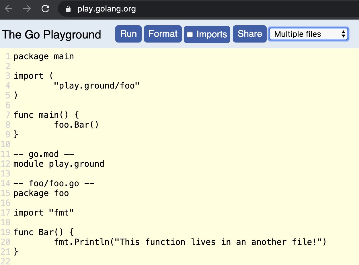Click the '-- foo/foo.go --' file marker
The height and width of the screenshot is (265, 359).
54,183
